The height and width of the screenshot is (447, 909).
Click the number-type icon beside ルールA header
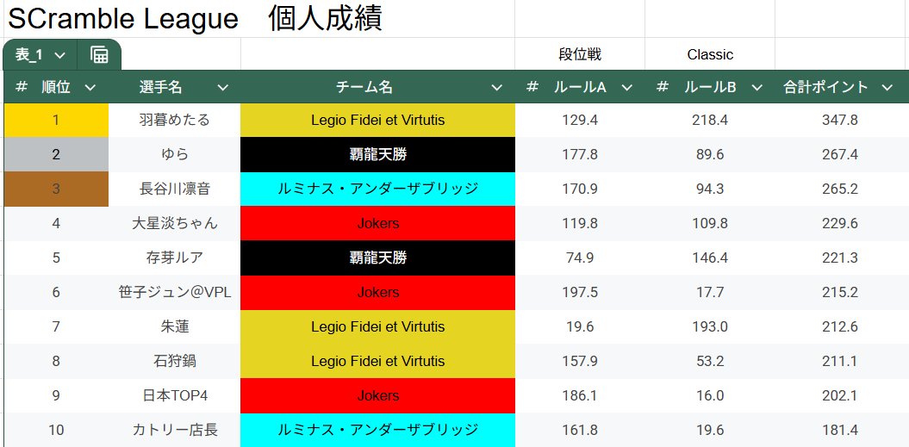532,87
